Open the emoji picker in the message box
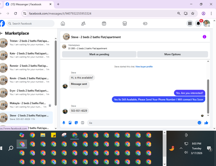Screen dimensions: 216x166 coord(199,123)
